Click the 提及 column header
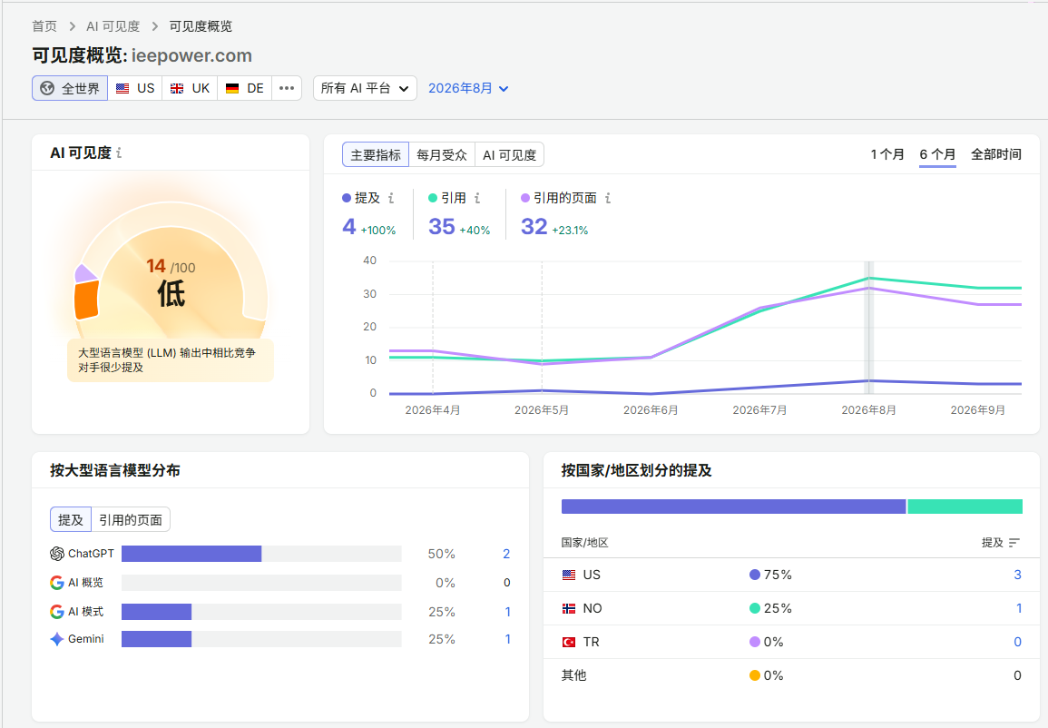This screenshot has height=728, width=1048. [993, 543]
